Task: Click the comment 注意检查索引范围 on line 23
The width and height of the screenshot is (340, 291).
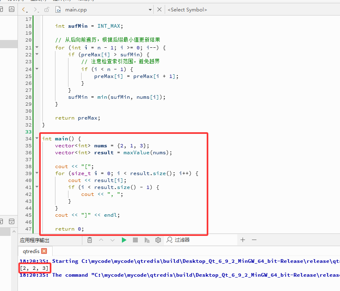Action: (112, 61)
